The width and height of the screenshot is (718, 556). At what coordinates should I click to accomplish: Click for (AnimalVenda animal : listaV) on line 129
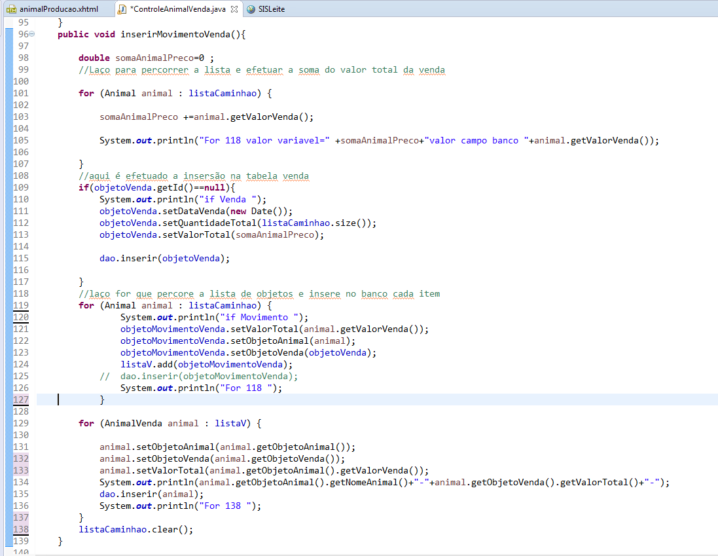pyautogui.click(x=170, y=424)
